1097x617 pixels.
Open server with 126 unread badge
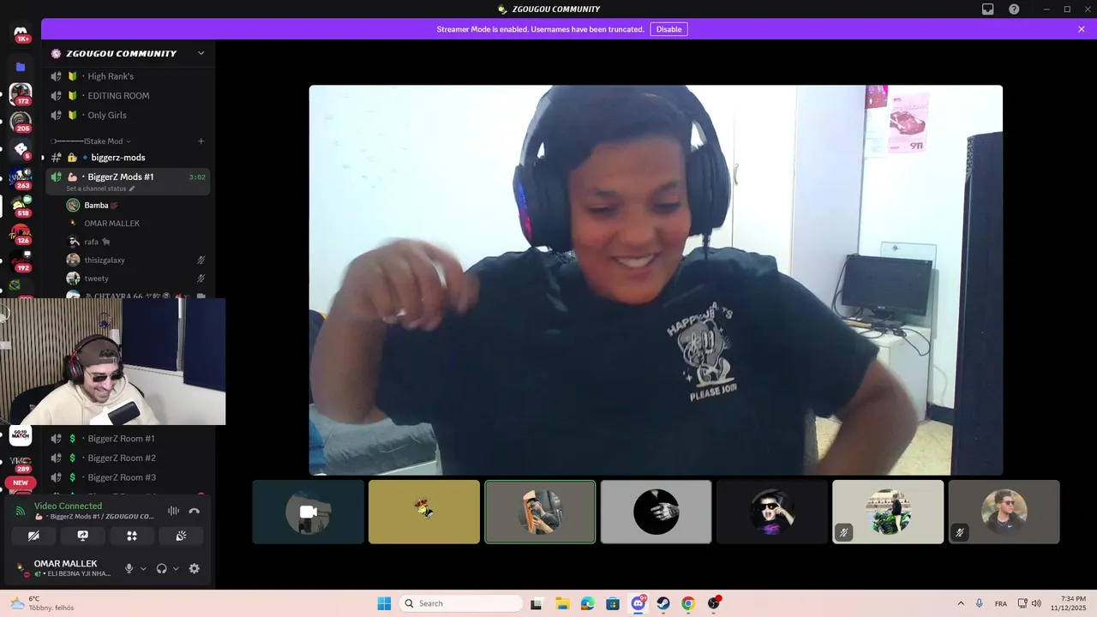pyautogui.click(x=21, y=233)
